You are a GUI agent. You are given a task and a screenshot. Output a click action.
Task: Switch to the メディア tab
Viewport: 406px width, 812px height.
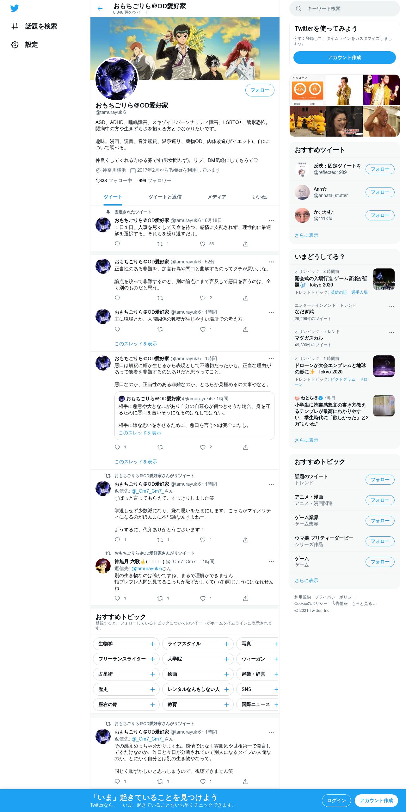217,197
